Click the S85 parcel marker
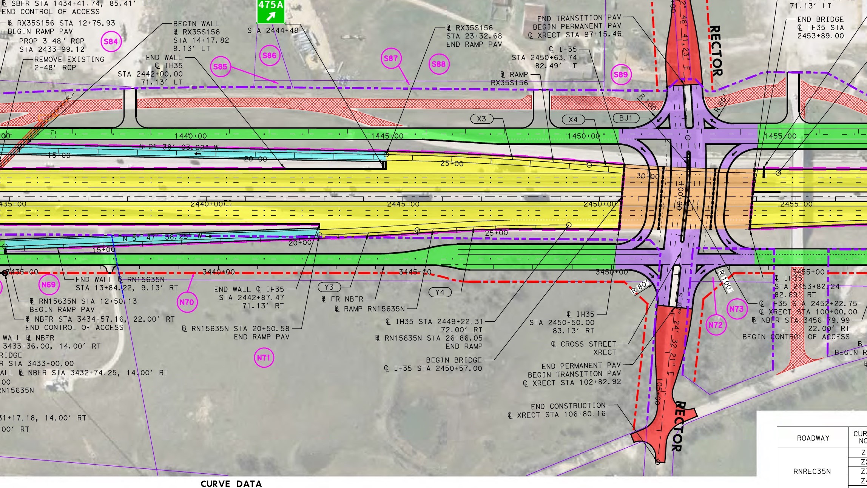This screenshot has height=488, width=867. (220, 67)
